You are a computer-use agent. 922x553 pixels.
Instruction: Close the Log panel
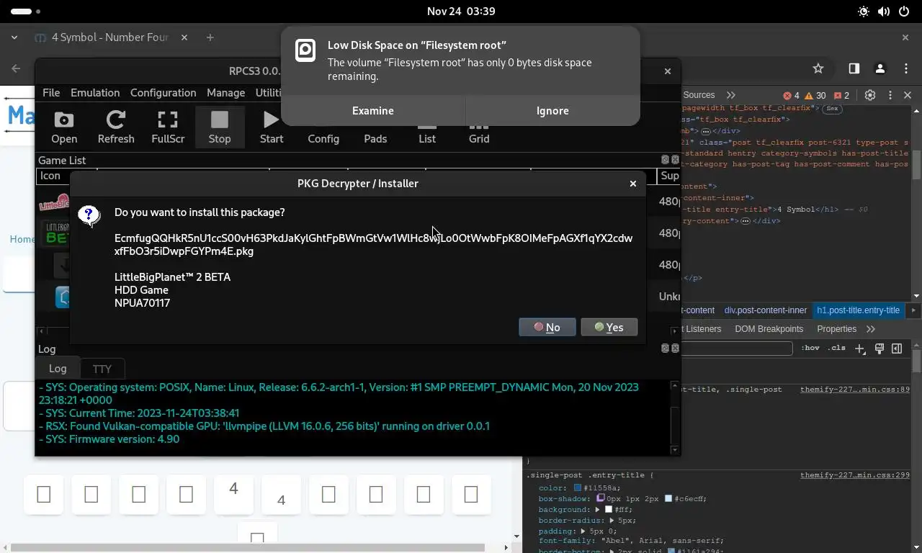pos(675,349)
